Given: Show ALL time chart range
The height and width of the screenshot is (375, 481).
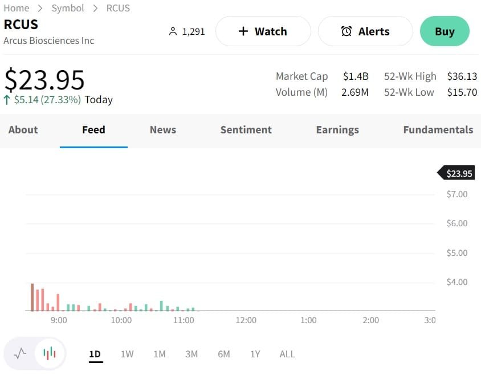Looking at the screenshot, I should coord(287,354).
